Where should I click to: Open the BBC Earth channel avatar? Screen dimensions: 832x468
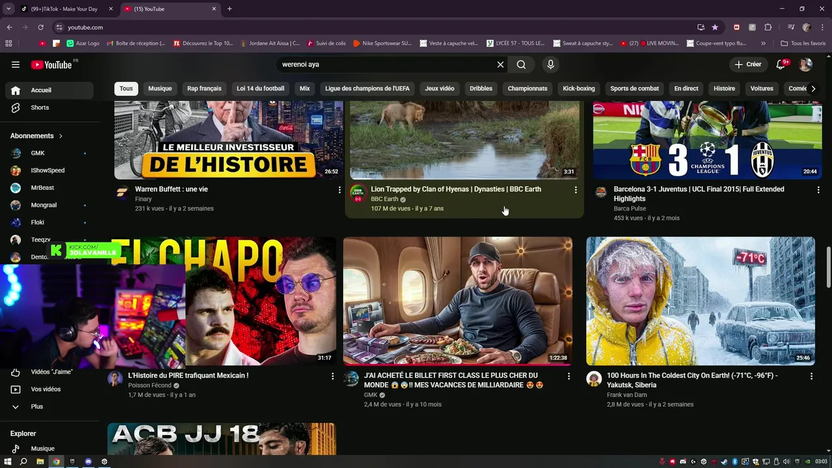tap(358, 192)
